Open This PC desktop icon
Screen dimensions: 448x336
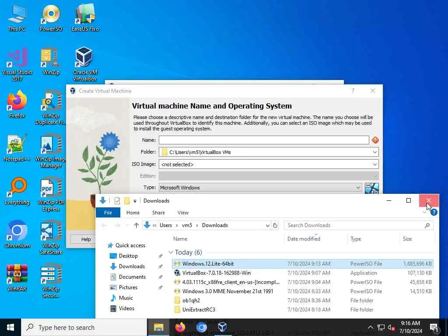[x=17, y=17]
